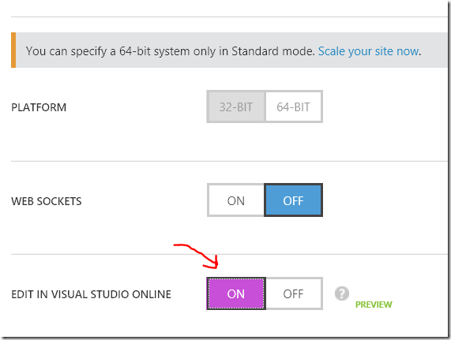Screen dimensions: 451x340
Task: Click the WEB SOCKETS setting label
Action: click(47, 201)
